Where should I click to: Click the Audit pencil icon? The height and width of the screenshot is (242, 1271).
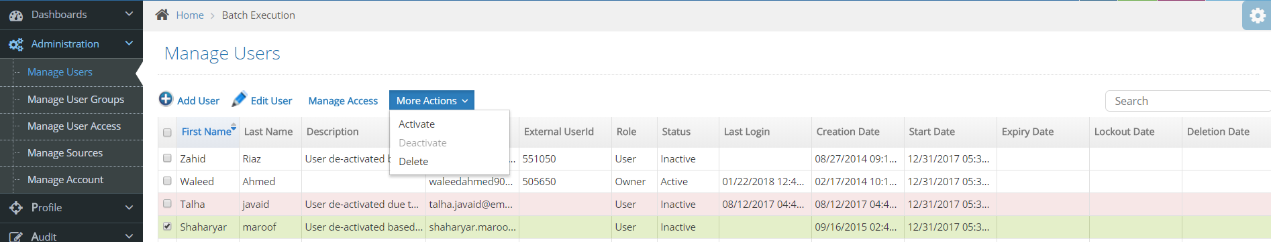click(x=16, y=237)
